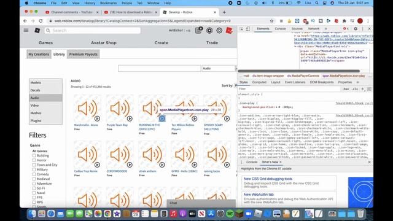
Task: Check the Medieval genre filter
Action: (x=34, y=179)
